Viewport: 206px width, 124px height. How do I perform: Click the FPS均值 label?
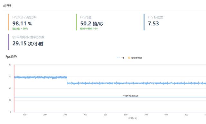tap(86, 17)
